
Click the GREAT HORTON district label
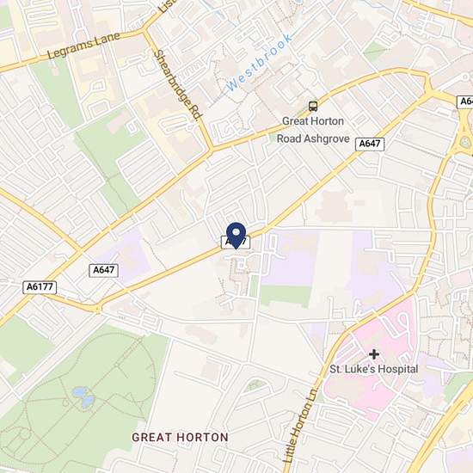(180, 437)
